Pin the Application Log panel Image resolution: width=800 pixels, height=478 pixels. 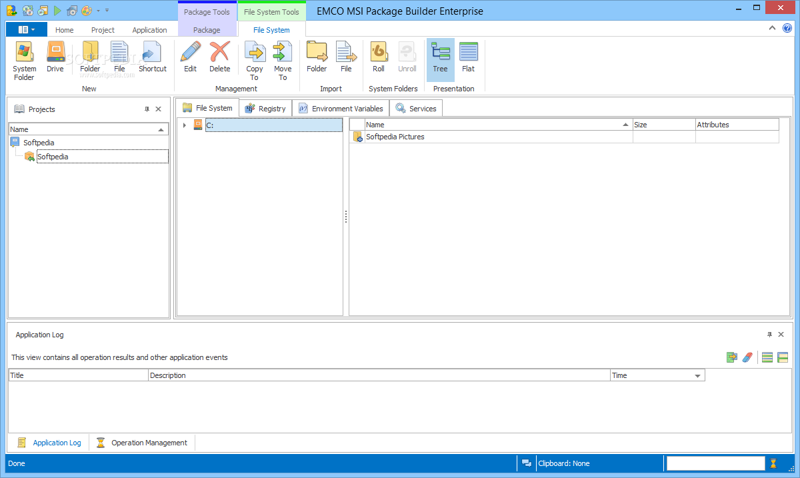click(770, 335)
